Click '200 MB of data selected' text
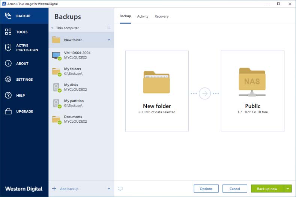Viewport: 296px width, 197px height. pos(157,112)
